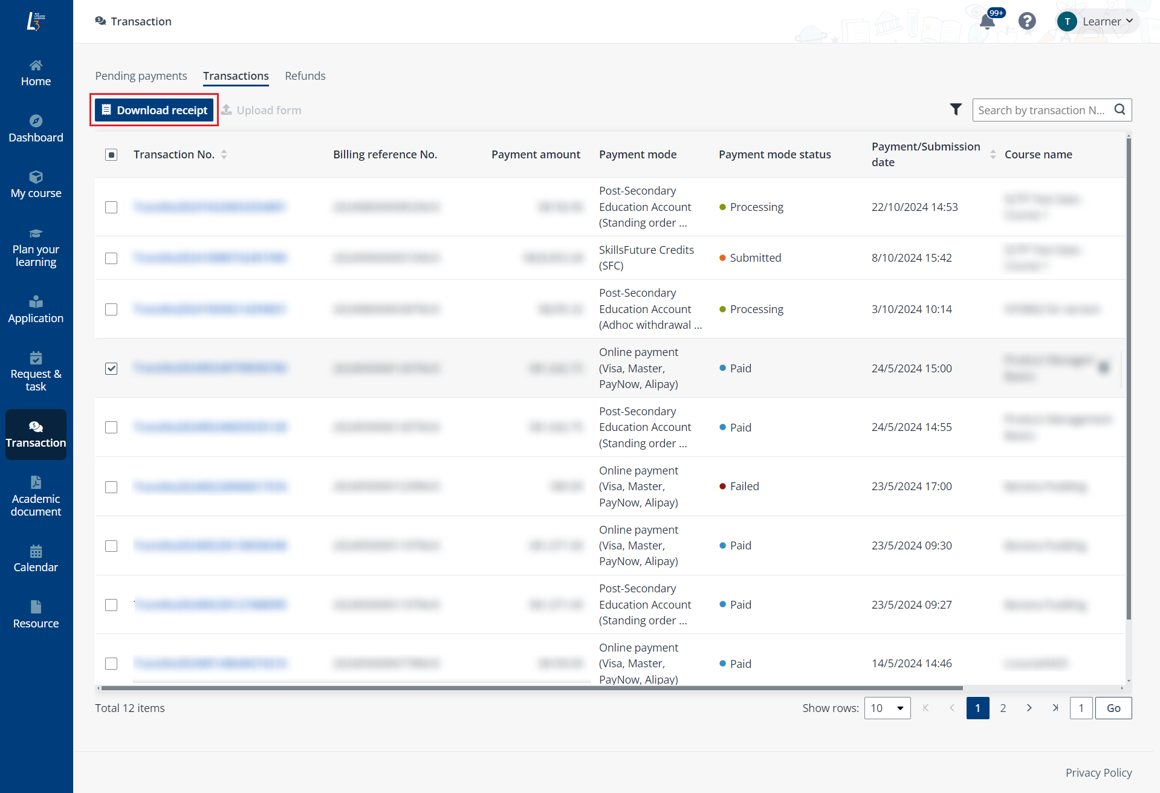Screen dimensions: 1160x793
Task: Sort by Transaction No. column
Action: click(224, 155)
